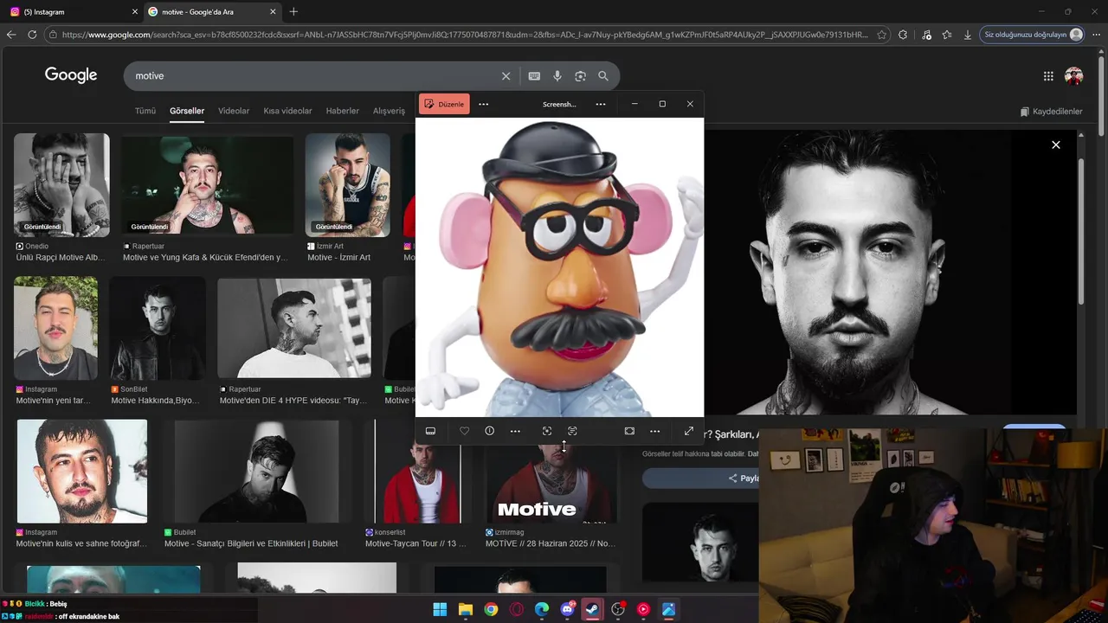The image size is (1108, 623).
Task: Go back with the browser back arrow
Action: (11, 35)
